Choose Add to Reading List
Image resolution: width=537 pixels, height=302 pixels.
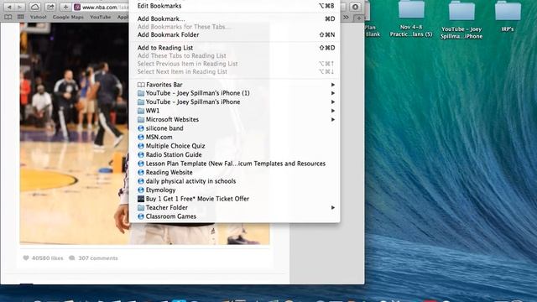point(235,48)
